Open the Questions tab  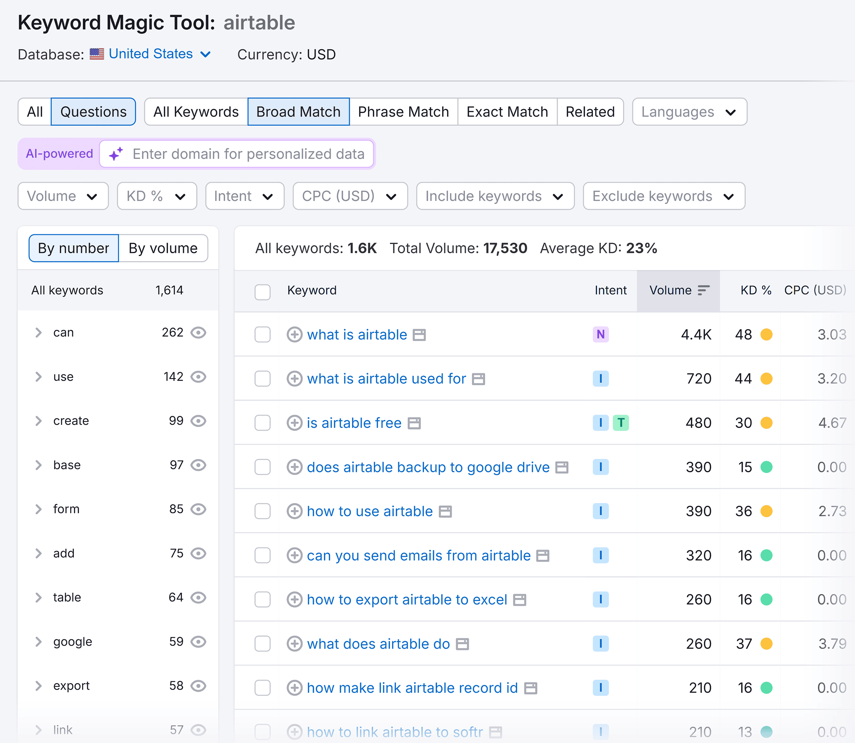tap(93, 111)
